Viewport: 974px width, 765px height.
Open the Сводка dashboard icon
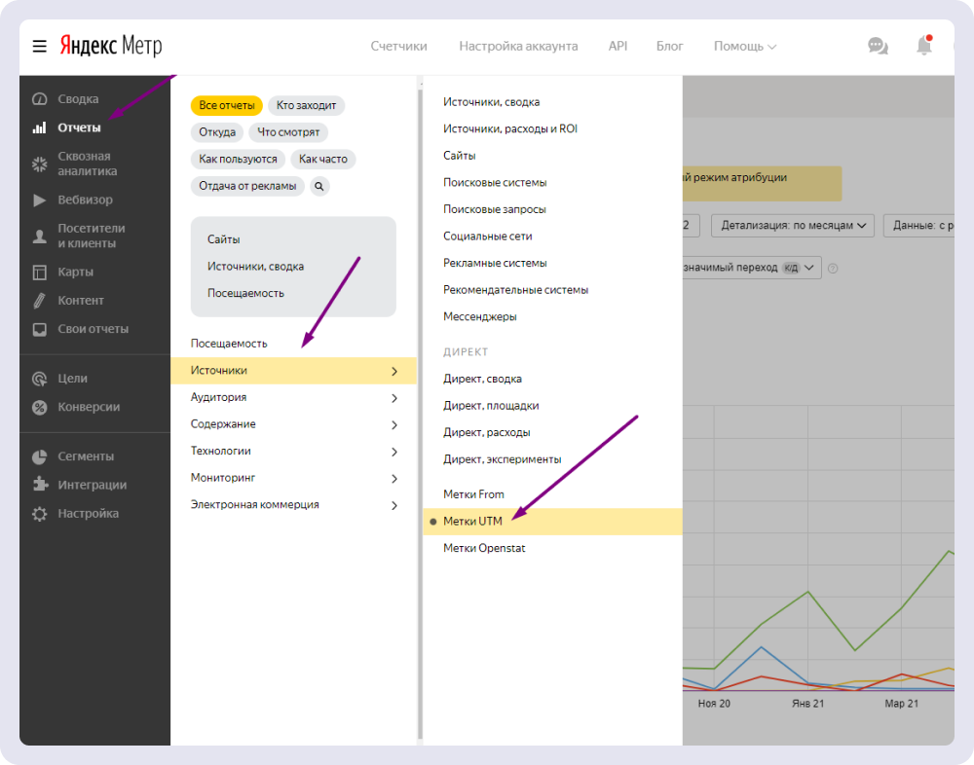(39, 99)
